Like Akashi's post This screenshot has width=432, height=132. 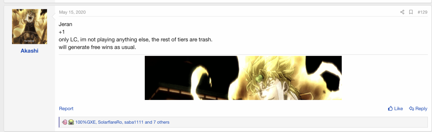(395, 109)
